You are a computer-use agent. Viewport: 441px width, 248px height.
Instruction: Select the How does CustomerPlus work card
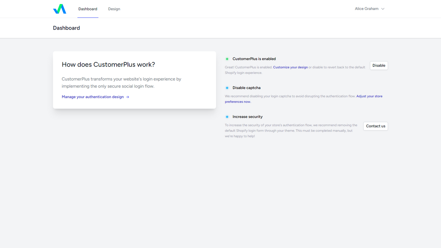click(134, 80)
